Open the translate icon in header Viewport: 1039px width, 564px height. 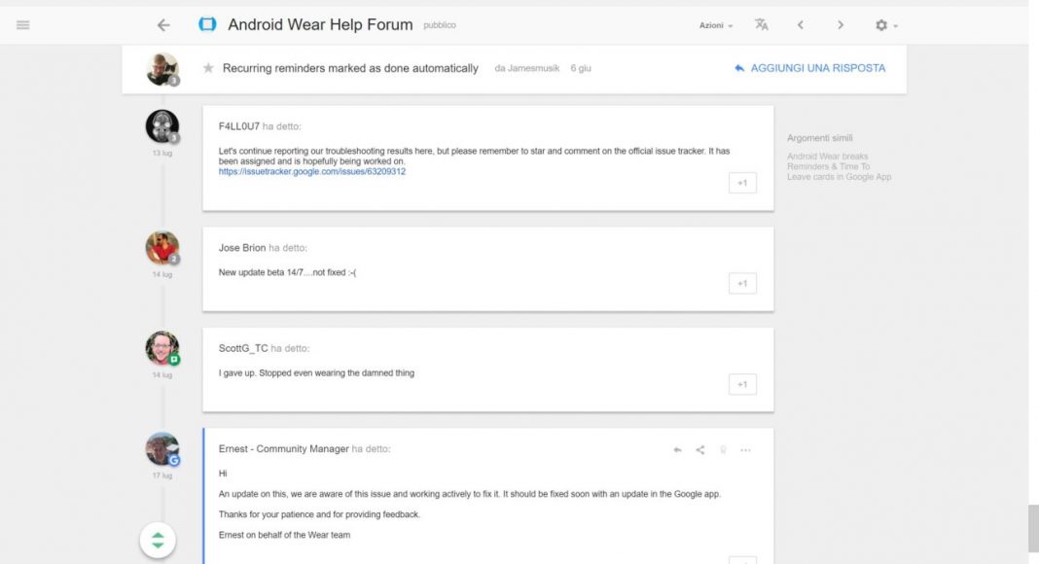point(762,25)
